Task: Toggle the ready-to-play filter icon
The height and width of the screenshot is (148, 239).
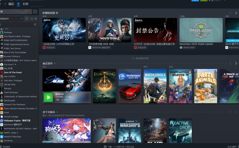Action: pos(36,19)
